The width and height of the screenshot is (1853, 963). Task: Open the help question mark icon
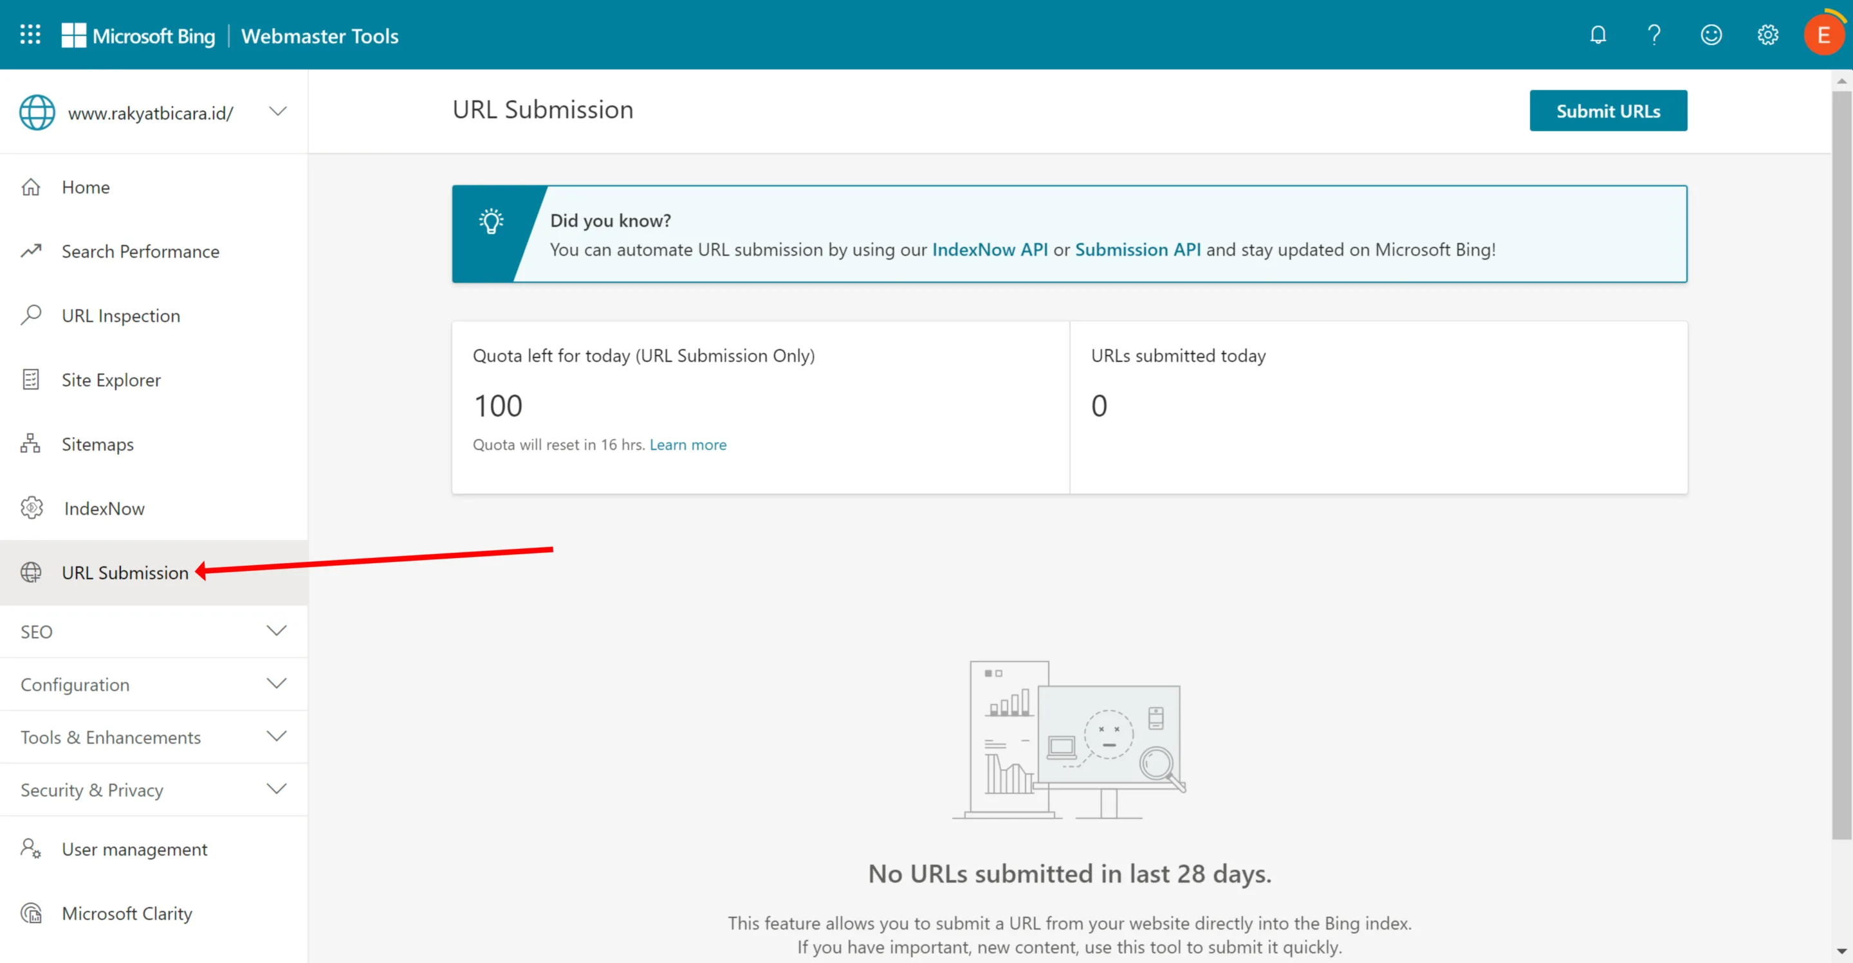tap(1654, 35)
